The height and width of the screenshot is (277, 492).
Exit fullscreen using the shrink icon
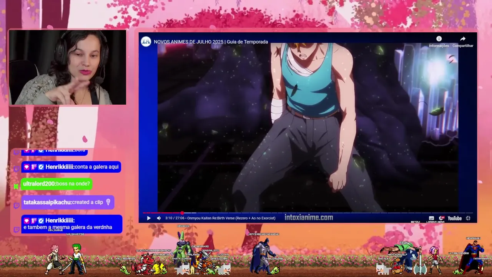click(468, 218)
